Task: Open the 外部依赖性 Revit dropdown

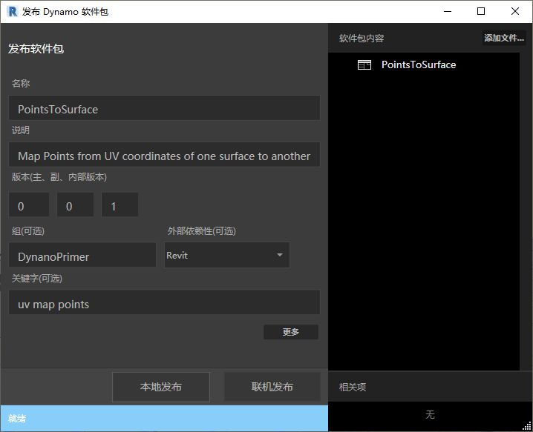Action: click(x=226, y=255)
